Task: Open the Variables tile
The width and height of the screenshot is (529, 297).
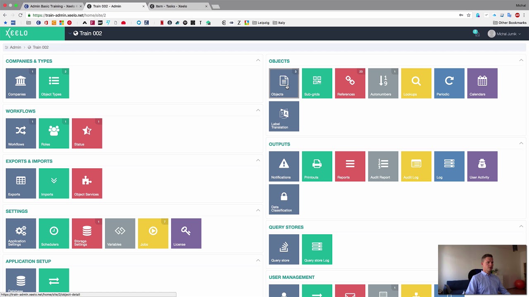Action: pos(120,233)
